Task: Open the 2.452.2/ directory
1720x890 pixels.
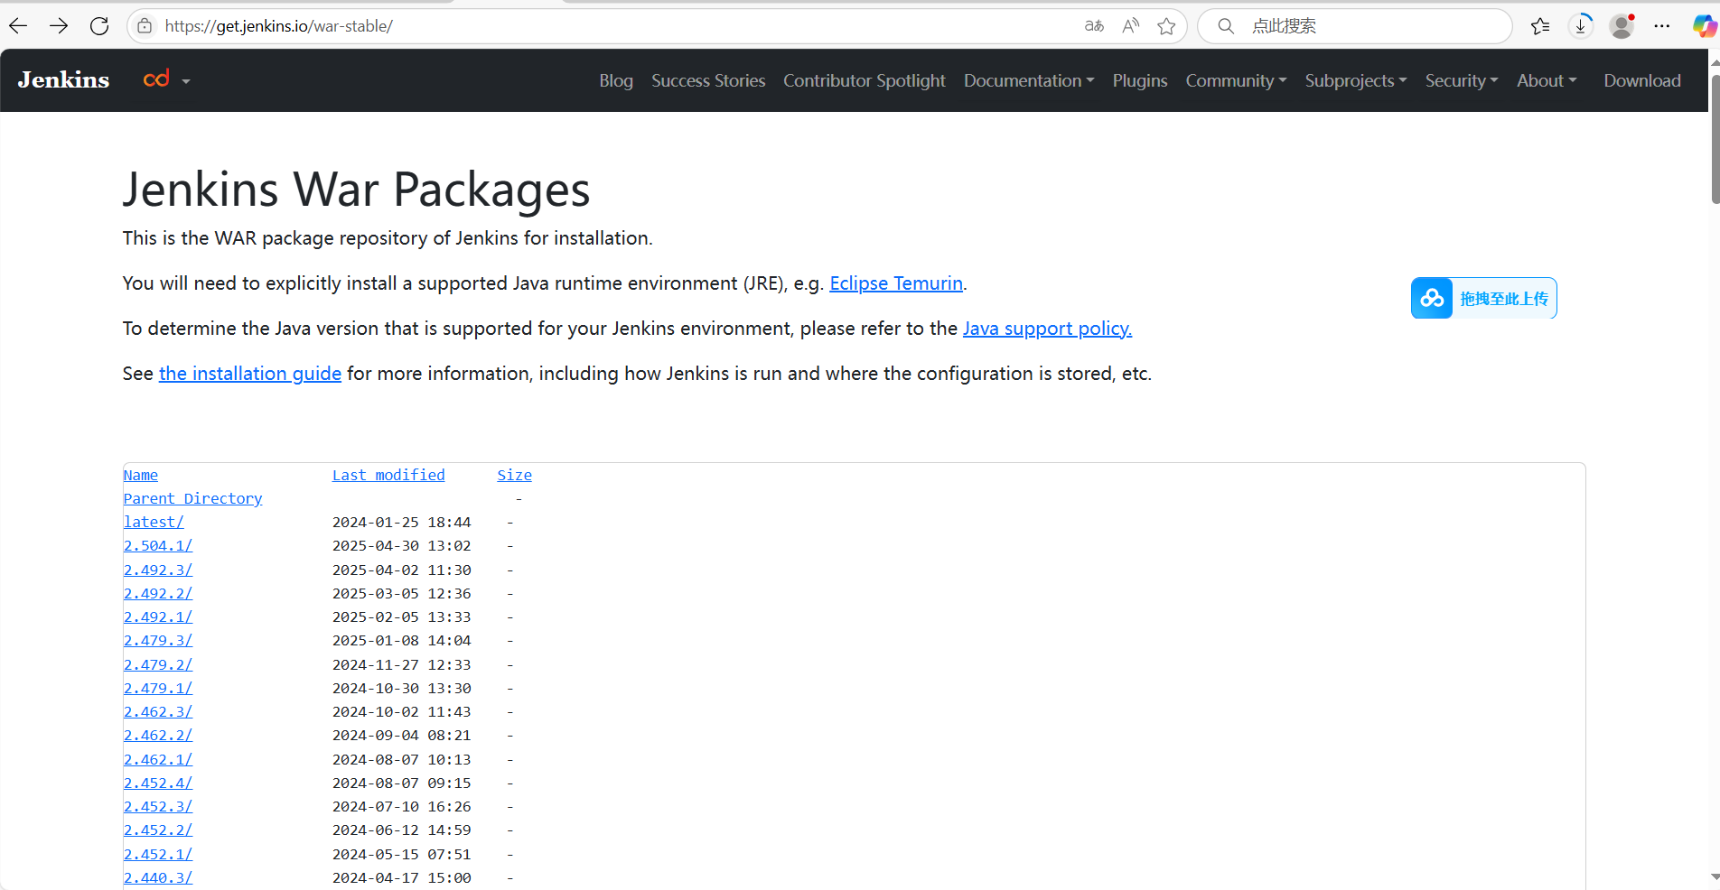Action: pyautogui.click(x=158, y=830)
